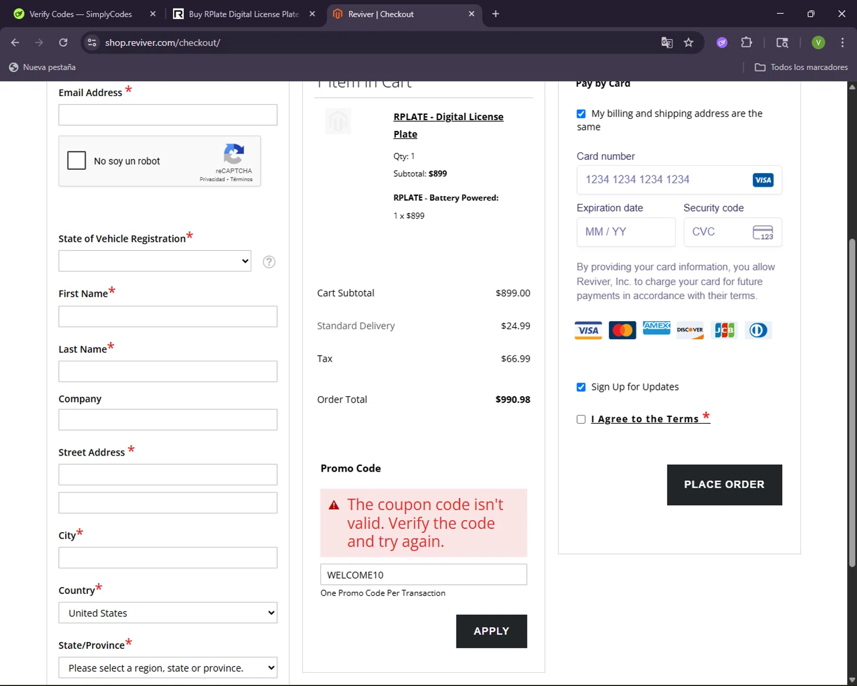Close the Buy RPlate tab
This screenshot has width=857, height=686.
[312, 14]
